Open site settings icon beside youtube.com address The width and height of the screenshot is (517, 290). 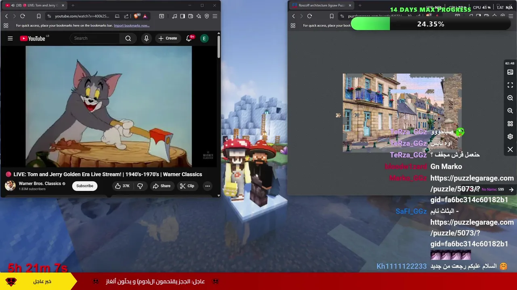point(49,16)
